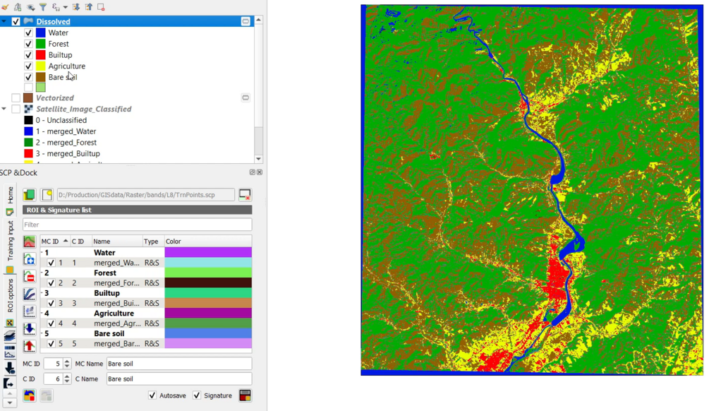Click the SCP export arrow tab icon
Image resolution: width=709 pixels, height=411 pixels.
tap(9, 383)
